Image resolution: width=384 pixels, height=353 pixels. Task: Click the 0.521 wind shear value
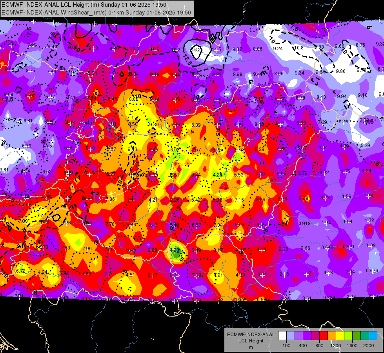click(348, 247)
